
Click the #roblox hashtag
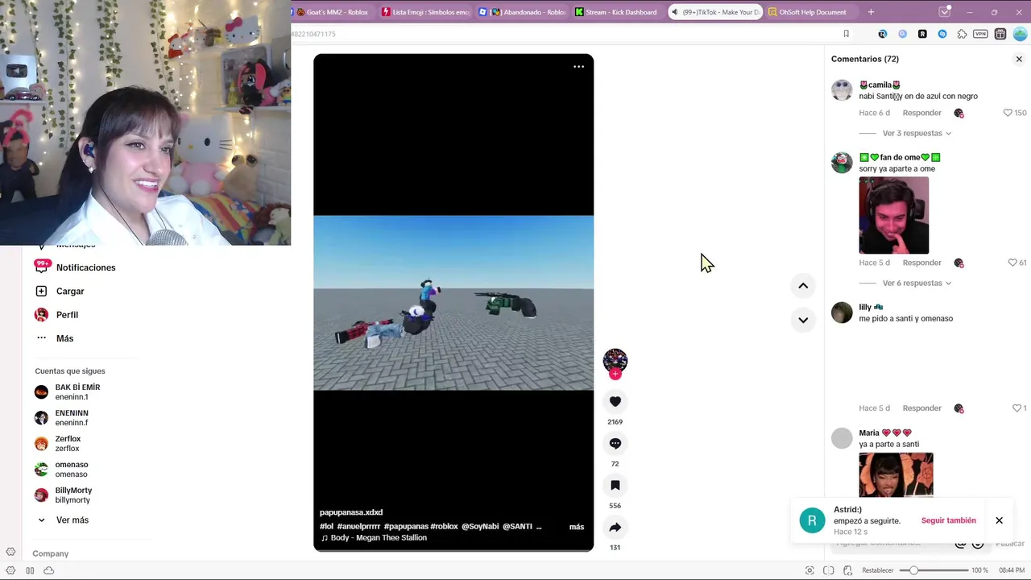445,527
